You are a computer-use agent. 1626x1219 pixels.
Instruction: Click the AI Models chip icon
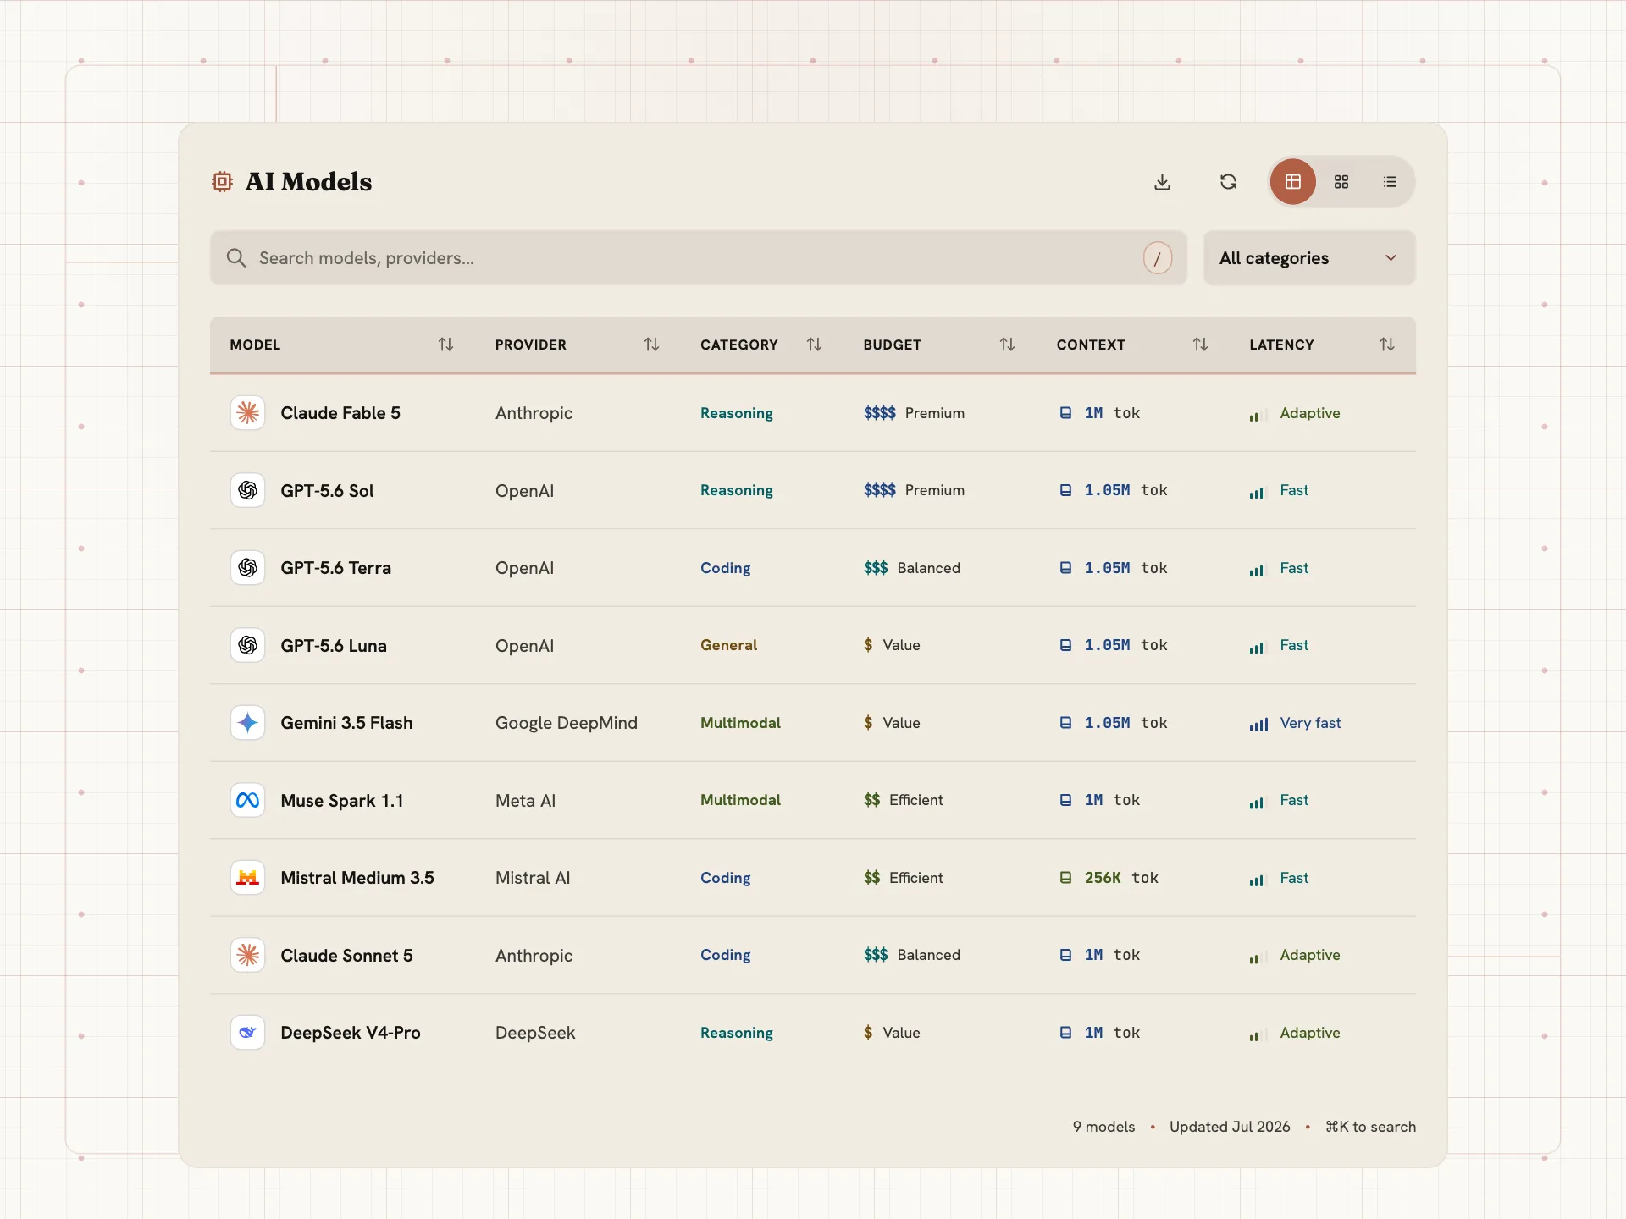pos(222,182)
